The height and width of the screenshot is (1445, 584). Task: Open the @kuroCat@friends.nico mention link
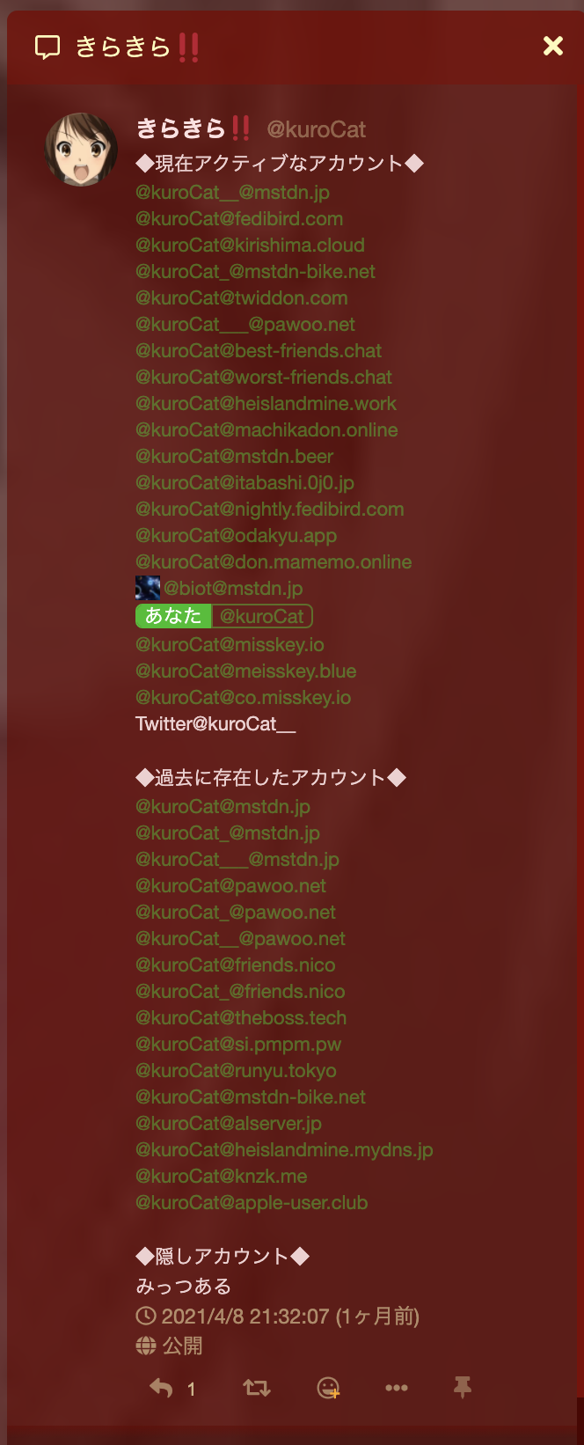(236, 965)
